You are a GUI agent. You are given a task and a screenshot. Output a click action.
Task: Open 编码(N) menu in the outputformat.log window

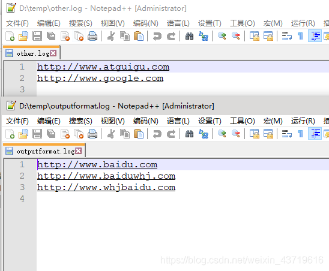[146, 121]
